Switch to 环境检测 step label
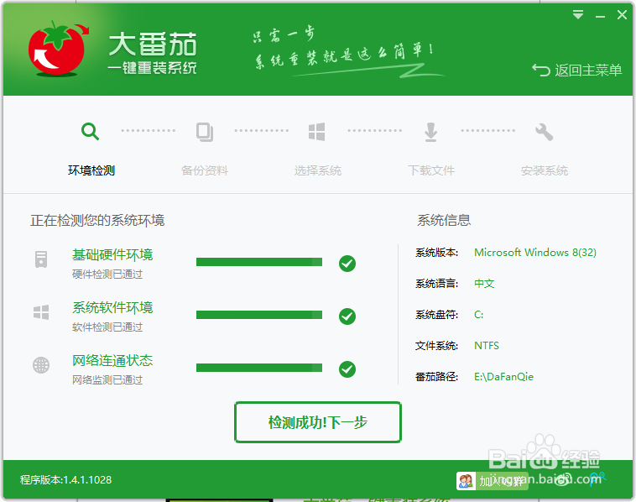636x502 pixels. point(91,170)
